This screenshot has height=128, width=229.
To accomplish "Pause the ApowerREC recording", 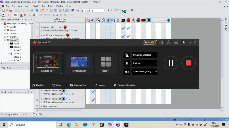I will coord(171,63).
